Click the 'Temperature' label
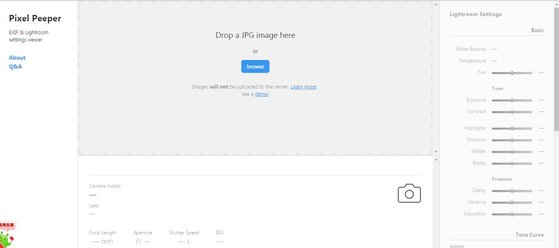The width and height of the screenshot is (559, 248). [x=472, y=61]
